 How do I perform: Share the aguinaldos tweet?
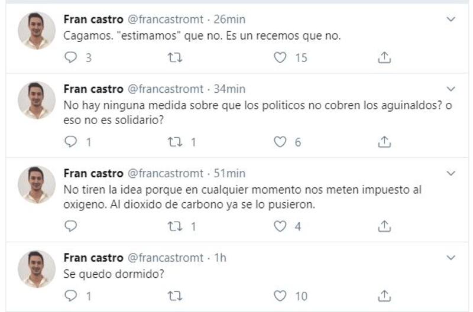[x=384, y=142]
